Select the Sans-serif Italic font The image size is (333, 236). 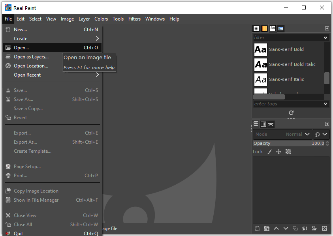[289, 80]
